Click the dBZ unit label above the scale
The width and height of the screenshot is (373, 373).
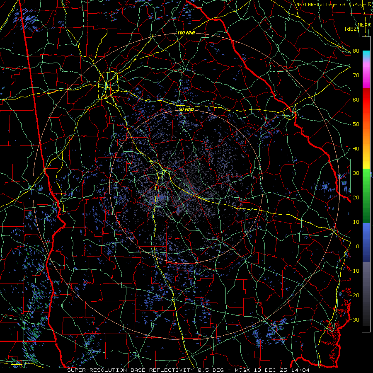click(x=352, y=29)
